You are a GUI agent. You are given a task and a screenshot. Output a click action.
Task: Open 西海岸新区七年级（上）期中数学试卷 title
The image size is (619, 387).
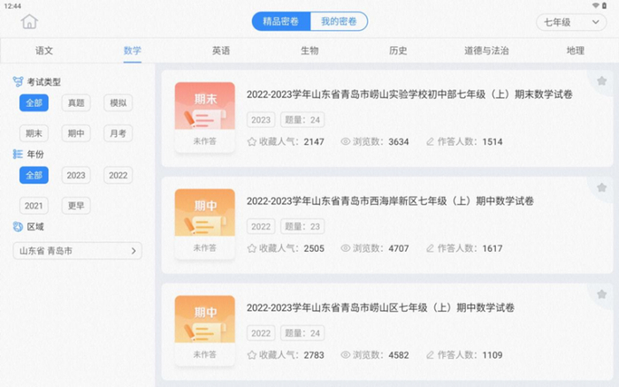pos(391,201)
